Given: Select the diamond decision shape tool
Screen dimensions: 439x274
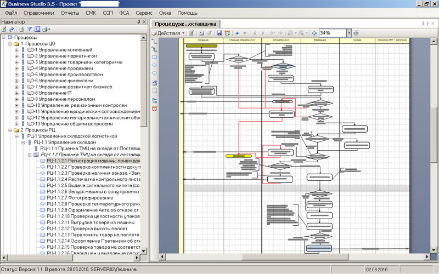Looking at the screenshot, I should [154, 65].
